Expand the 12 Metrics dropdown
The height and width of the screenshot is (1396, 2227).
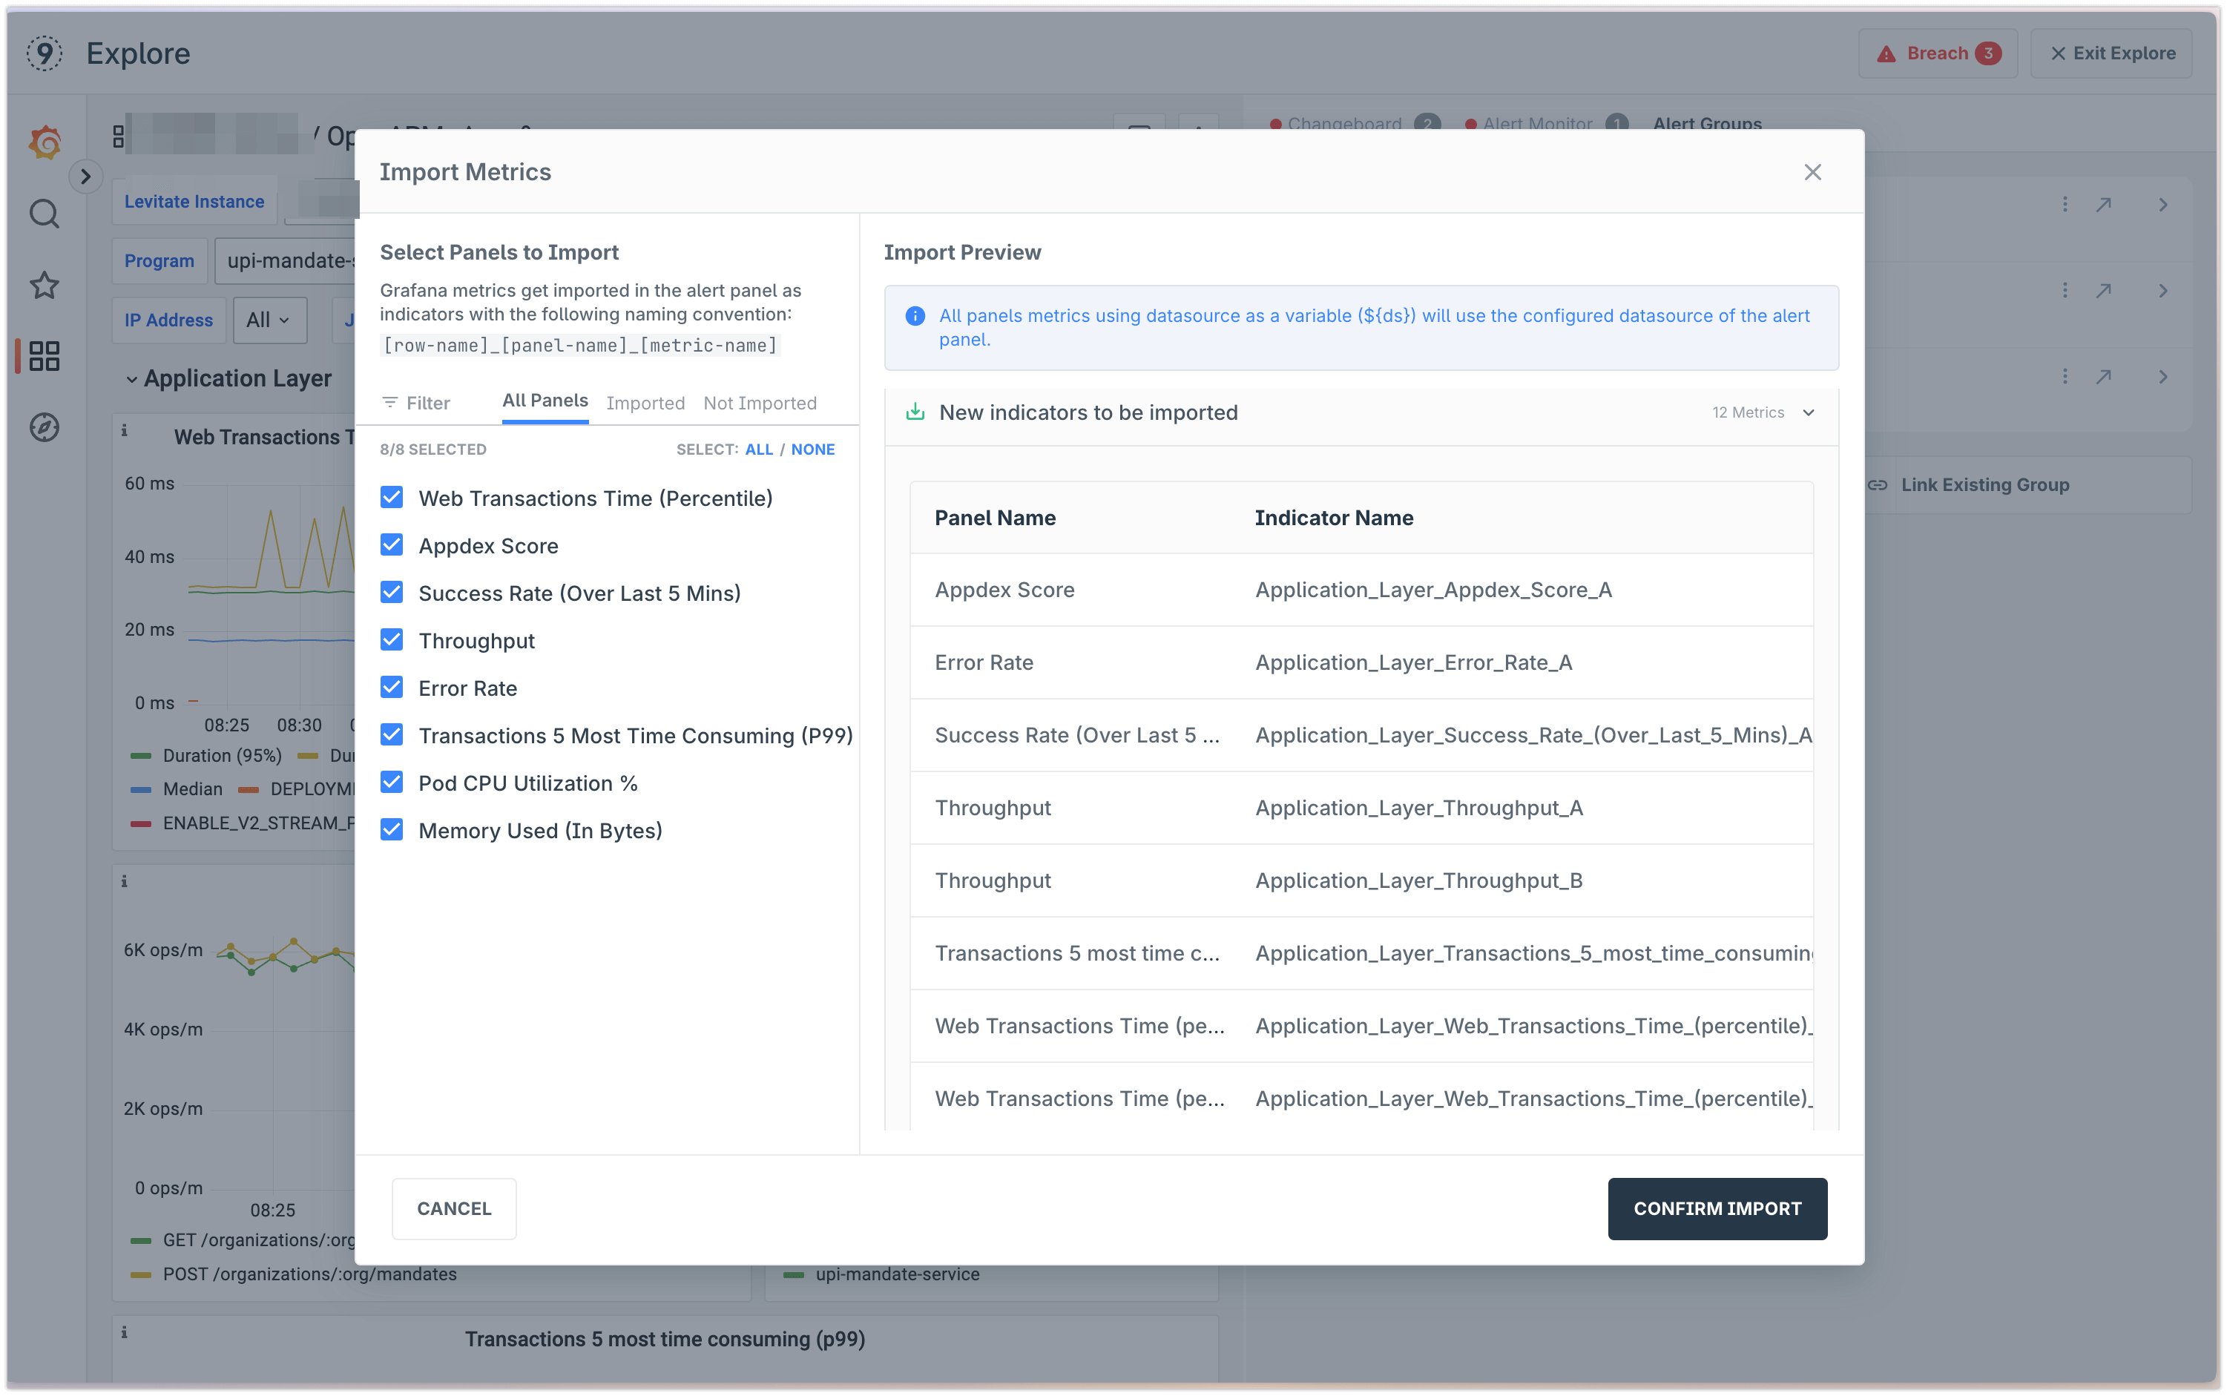tap(1763, 412)
